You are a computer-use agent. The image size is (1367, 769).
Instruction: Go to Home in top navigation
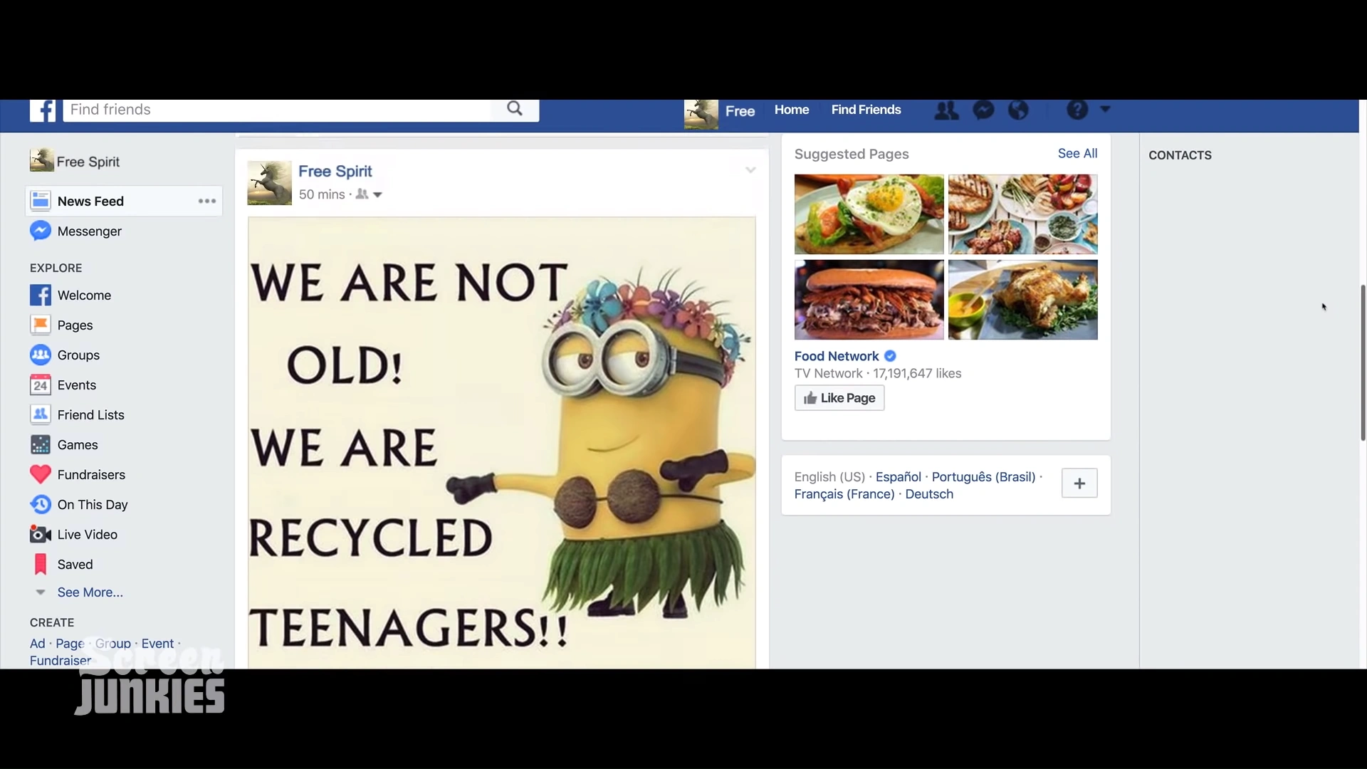(x=792, y=110)
